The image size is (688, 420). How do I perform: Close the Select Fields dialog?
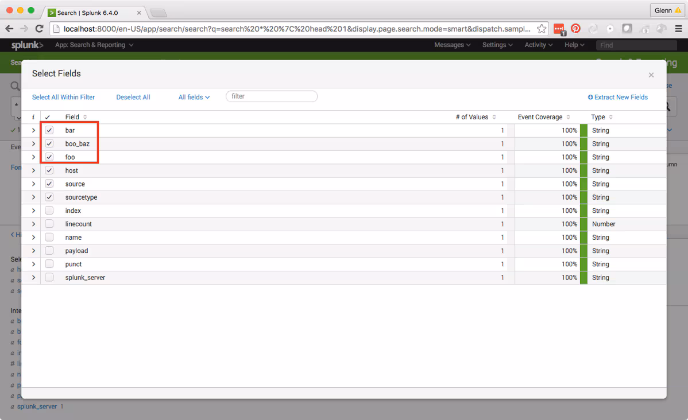pos(651,75)
